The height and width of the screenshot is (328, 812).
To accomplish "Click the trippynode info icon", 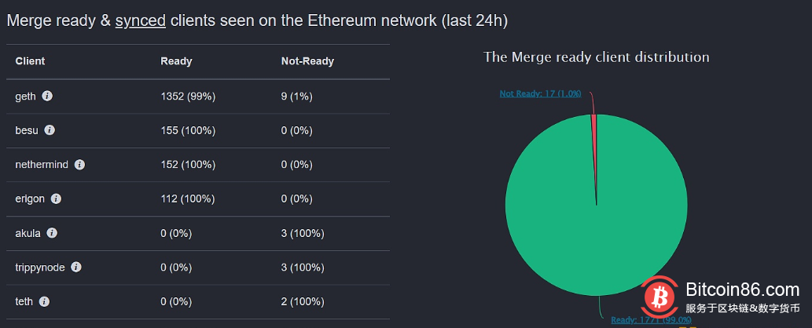I will click(76, 267).
